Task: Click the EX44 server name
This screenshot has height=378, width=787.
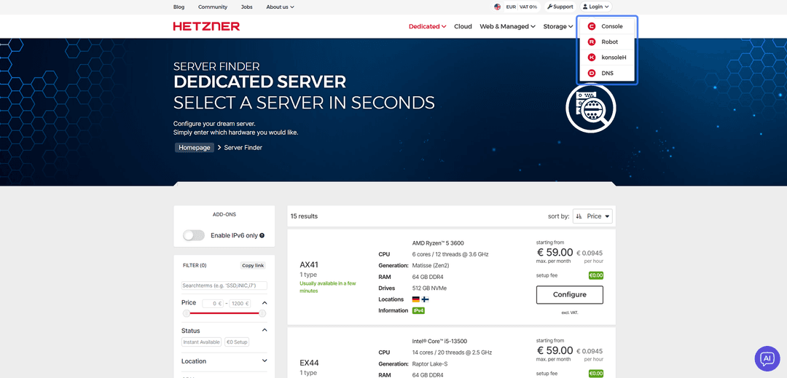Action: pos(309,363)
